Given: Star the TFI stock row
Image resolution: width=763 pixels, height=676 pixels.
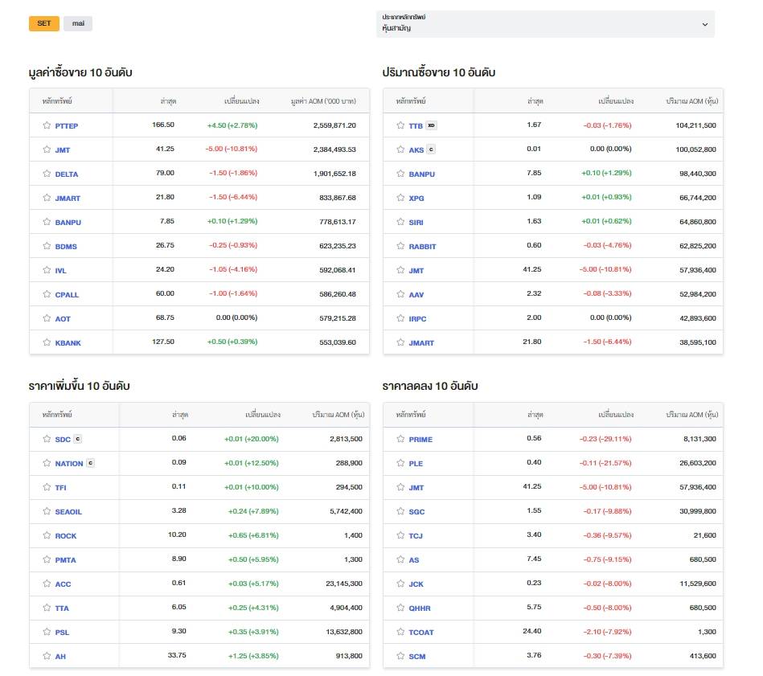Looking at the screenshot, I should pos(47,487).
